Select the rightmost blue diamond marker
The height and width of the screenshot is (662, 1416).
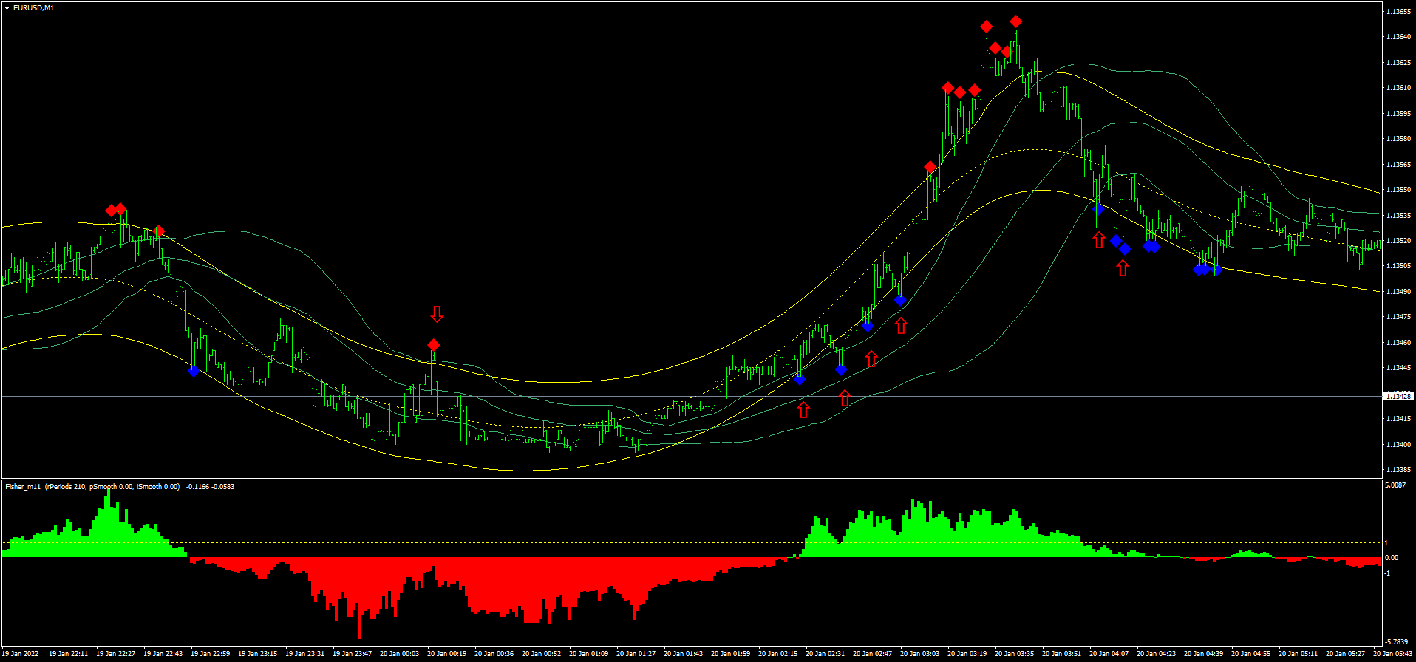[x=1216, y=270]
